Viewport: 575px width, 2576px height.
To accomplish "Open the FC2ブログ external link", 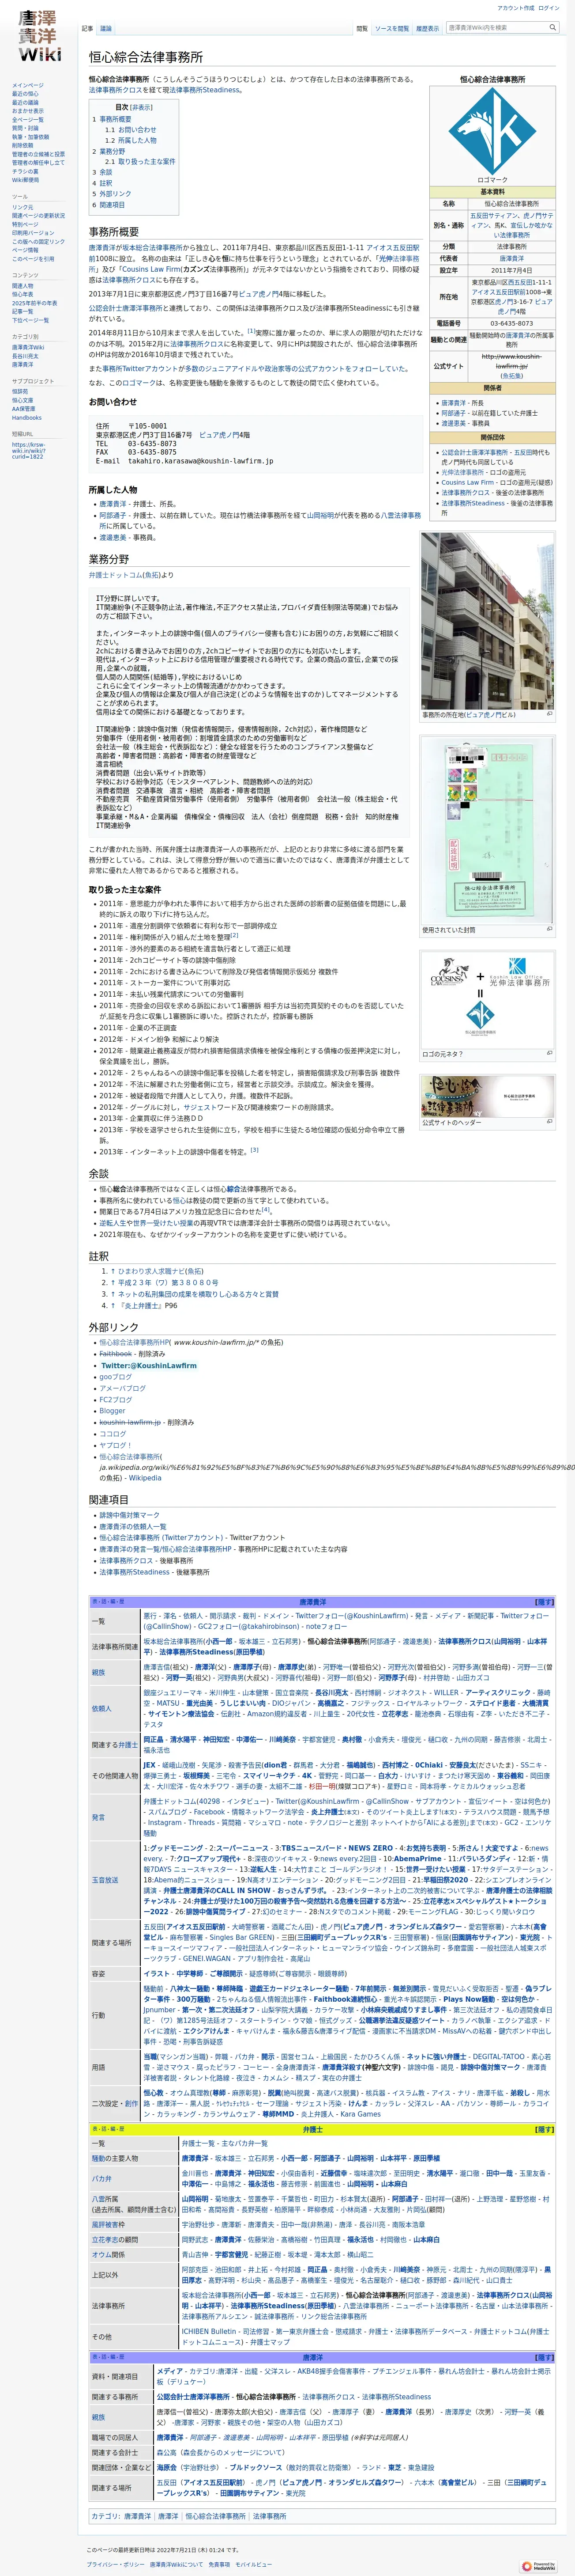I will point(116,1399).
